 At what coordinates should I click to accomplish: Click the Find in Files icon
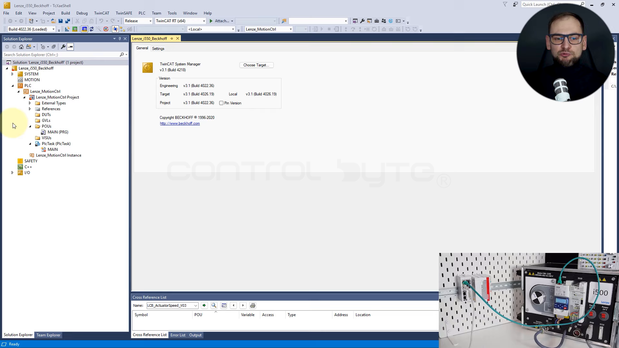tap(284, 21)
